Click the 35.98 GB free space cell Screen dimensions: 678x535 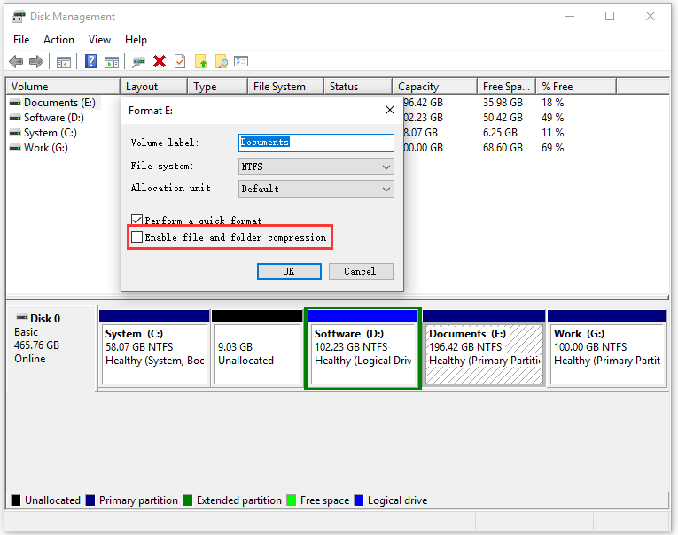click(x=503, y=103)
